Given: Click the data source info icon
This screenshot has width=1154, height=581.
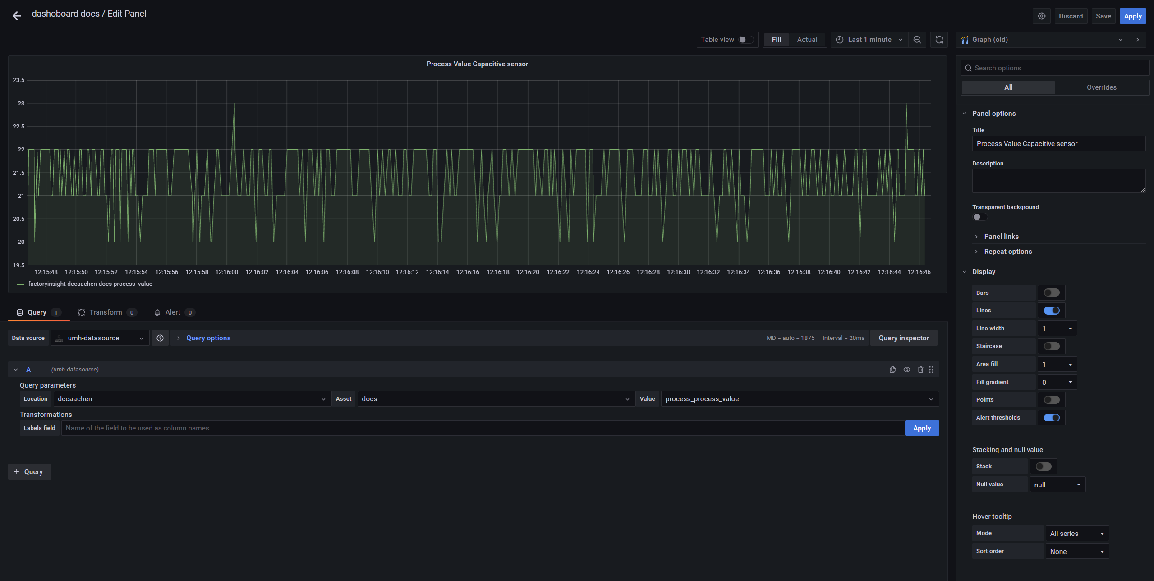Looking at the screenshot, I should 159,339.
